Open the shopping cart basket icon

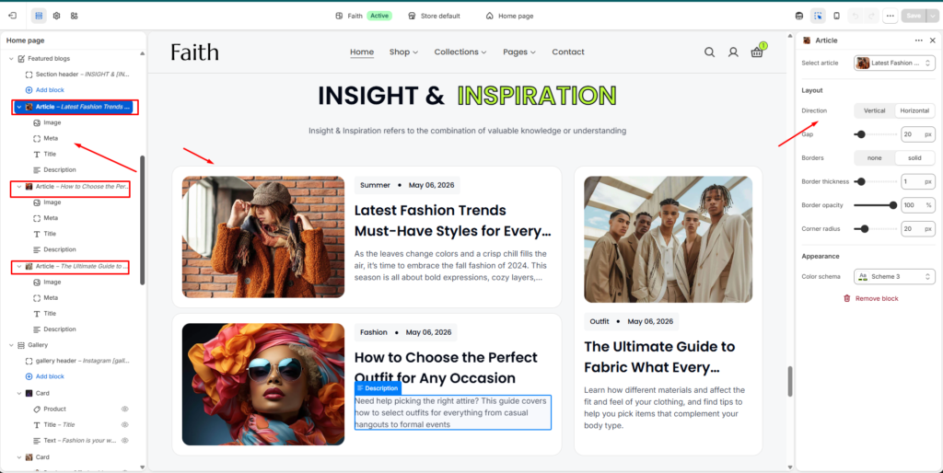pyautogui.click(x=757, y=52)
